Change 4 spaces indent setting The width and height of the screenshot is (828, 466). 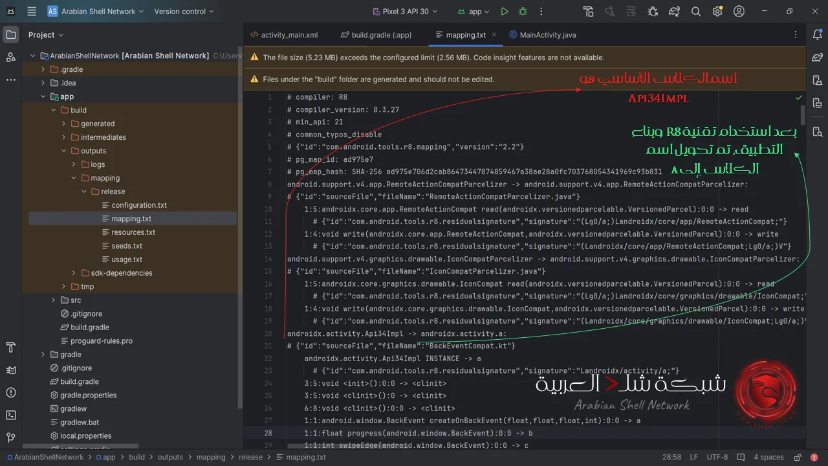pos(768,457)
